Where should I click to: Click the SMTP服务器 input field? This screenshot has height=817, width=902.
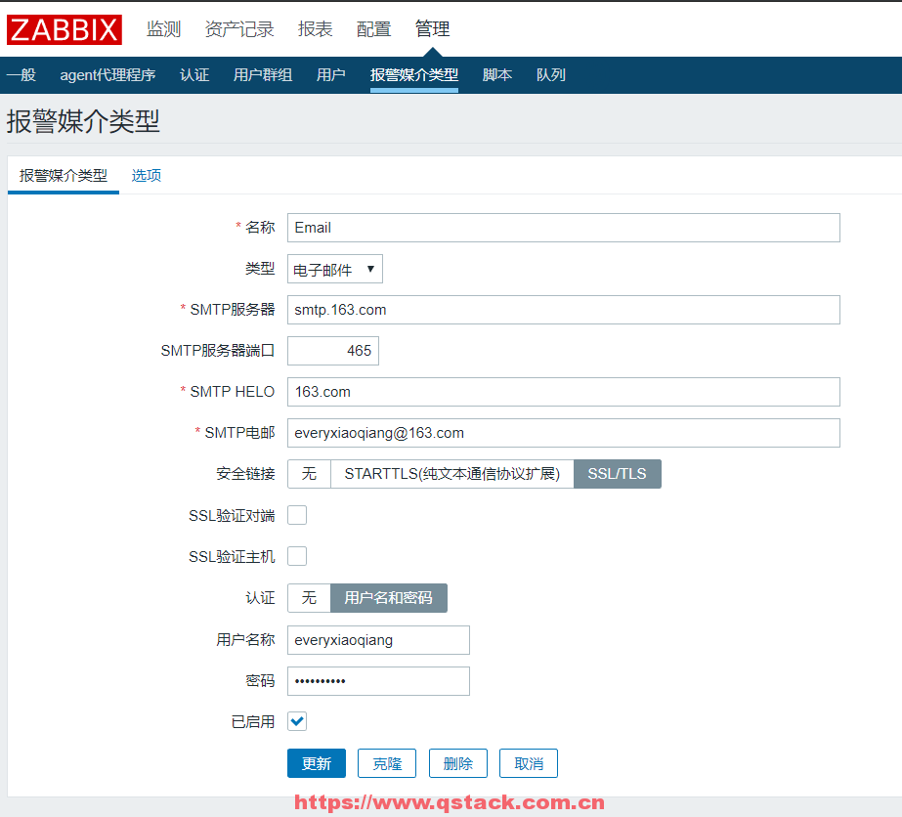563,310
